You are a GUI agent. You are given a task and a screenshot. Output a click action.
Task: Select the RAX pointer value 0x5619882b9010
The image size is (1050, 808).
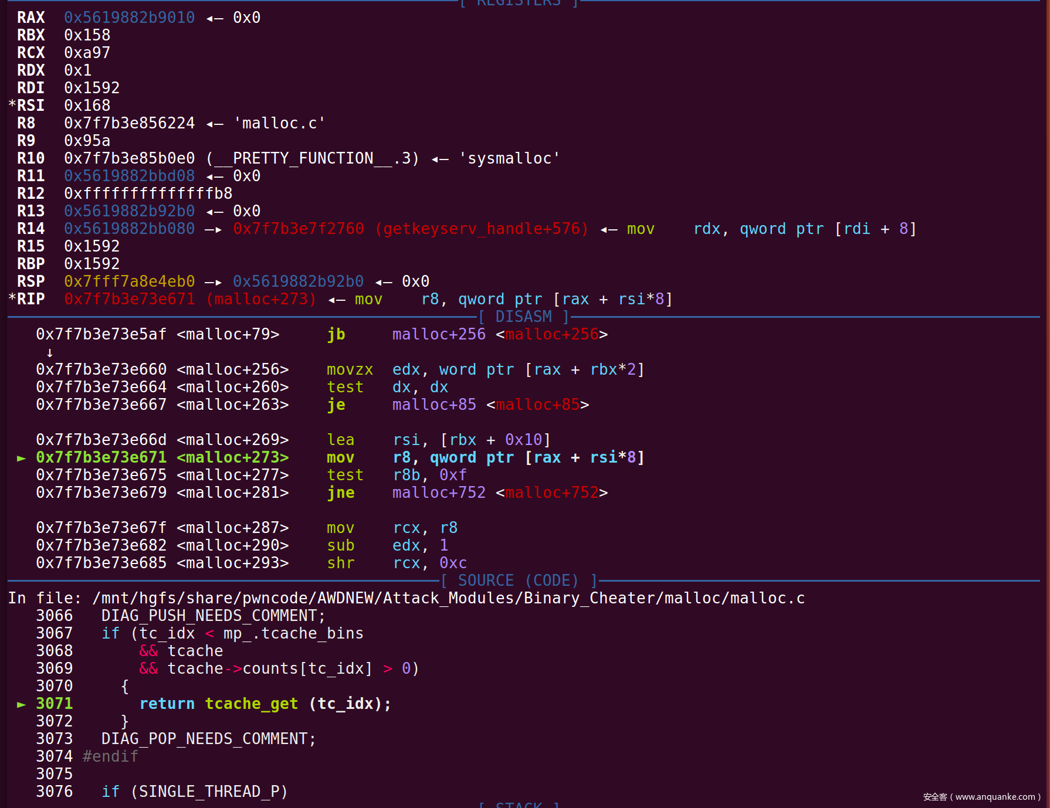(129, 18)
